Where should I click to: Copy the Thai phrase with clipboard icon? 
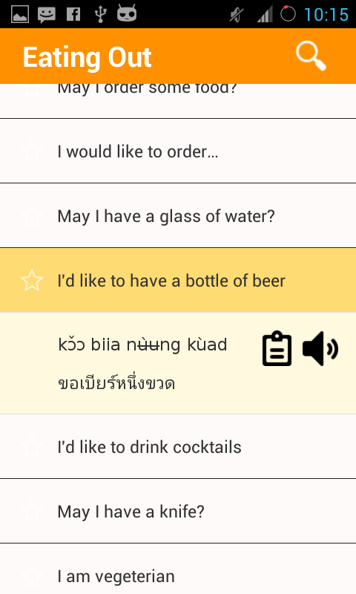[x=277, y=348]
